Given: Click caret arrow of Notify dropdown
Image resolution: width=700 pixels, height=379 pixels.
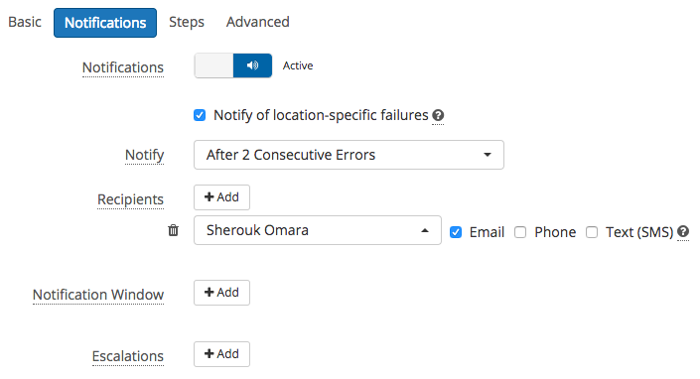Looking at the screenshot, I should [488, 155].
